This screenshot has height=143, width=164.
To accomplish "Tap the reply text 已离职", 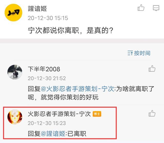I will click(x=77, y=134).
